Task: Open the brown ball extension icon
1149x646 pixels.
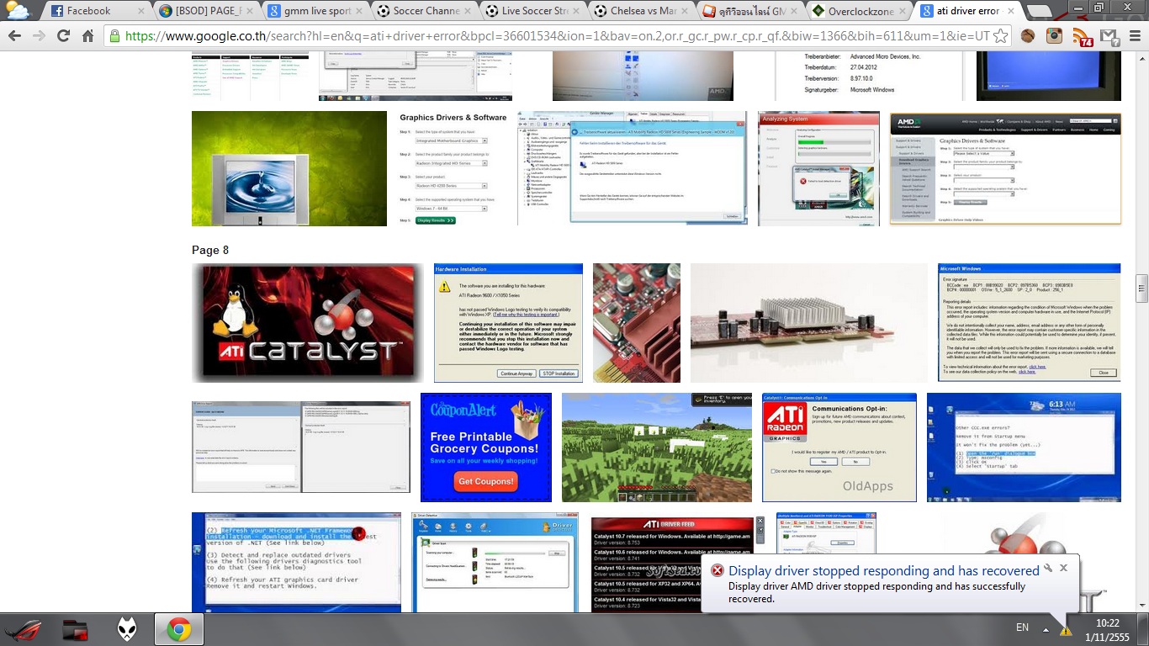Action: click(1028, 36)
